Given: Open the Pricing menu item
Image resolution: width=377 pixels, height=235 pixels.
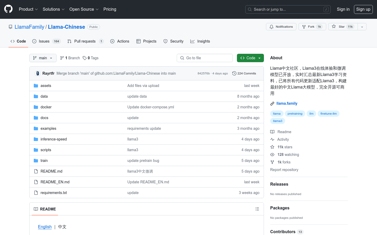Looking at the screenshot, I should pos(110,9).
